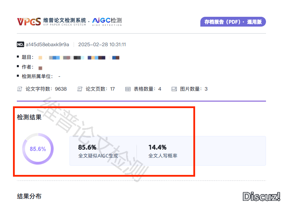Viewport: 286px width, 205px height.
Task: Click the image icon beside 图片数量
Action: pos(174,89)
